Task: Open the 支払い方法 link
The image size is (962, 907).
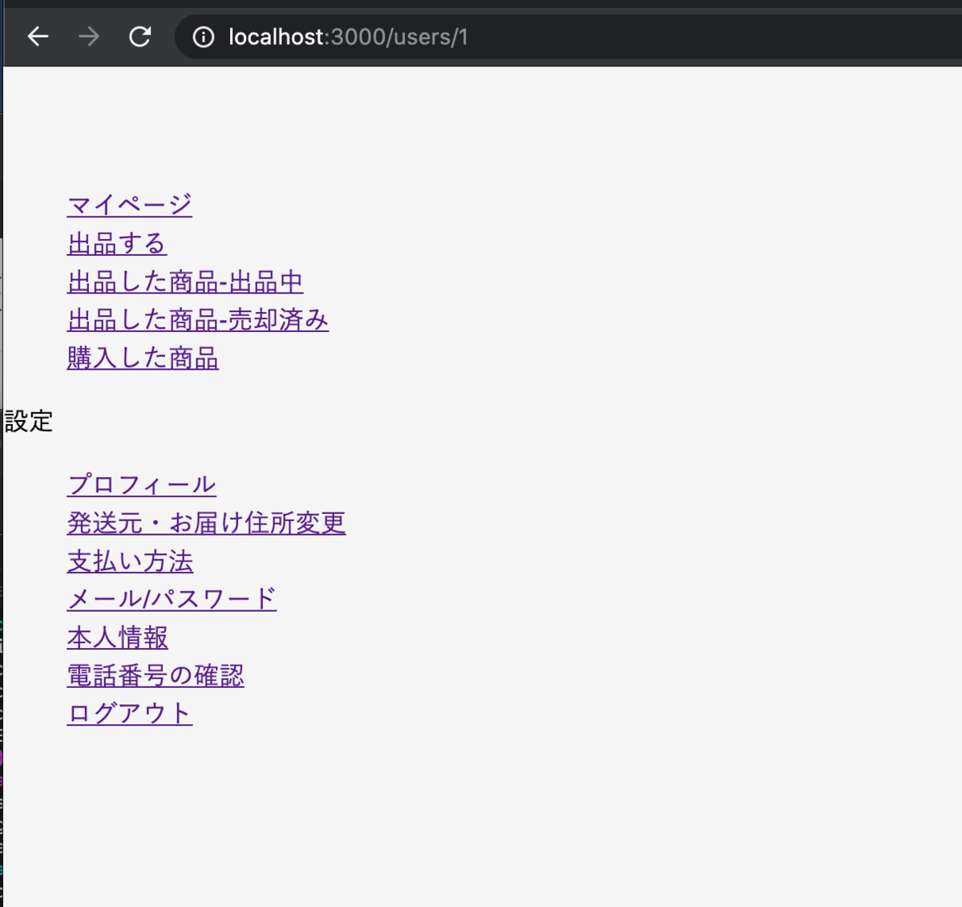Action: pos(130,561)
